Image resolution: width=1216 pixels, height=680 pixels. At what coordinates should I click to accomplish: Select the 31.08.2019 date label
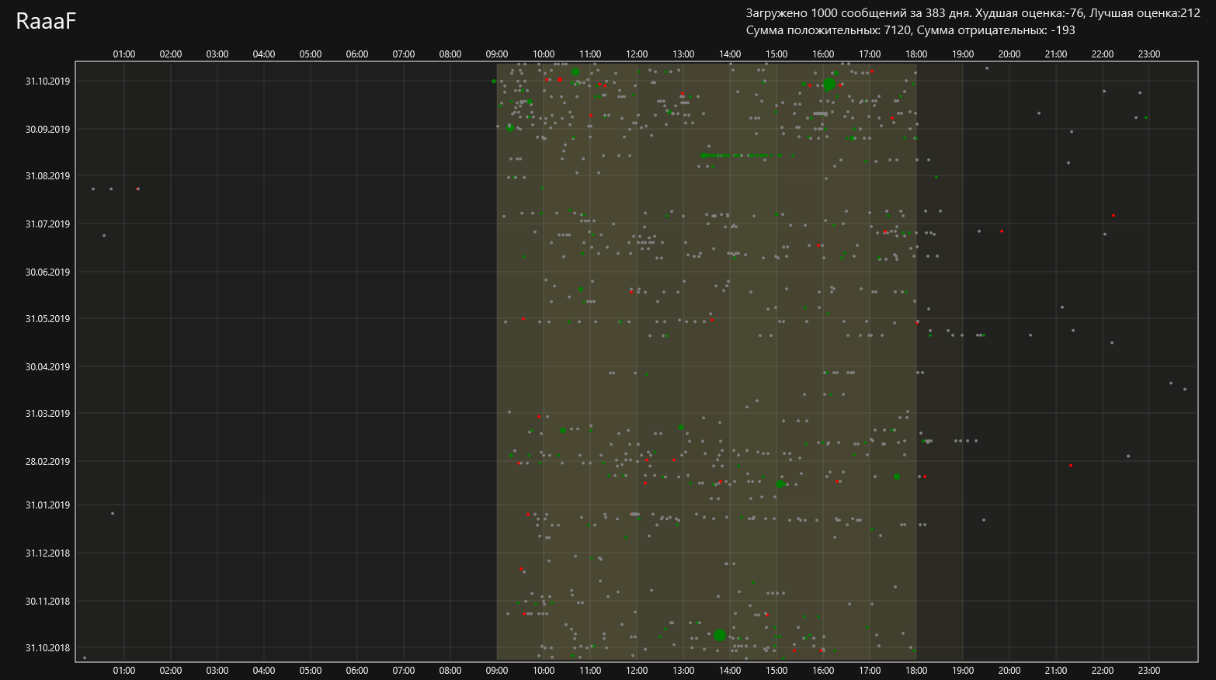[47, 175]
